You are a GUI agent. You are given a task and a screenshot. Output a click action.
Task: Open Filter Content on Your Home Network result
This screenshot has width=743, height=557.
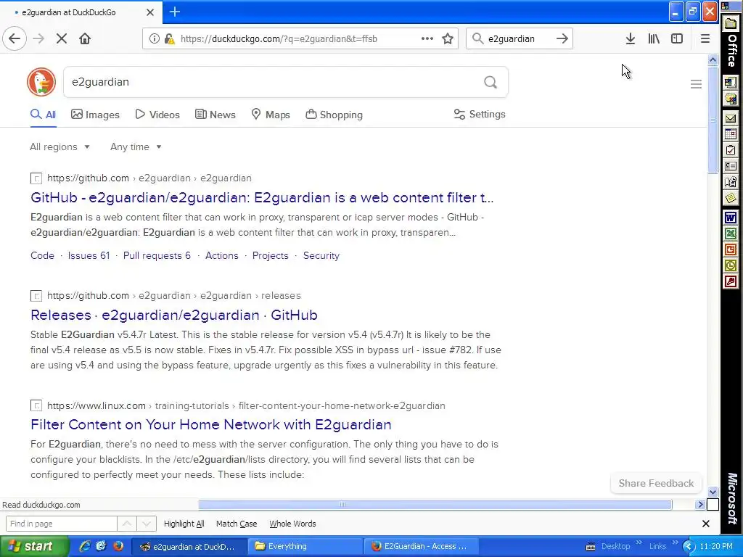pos(211,424)
